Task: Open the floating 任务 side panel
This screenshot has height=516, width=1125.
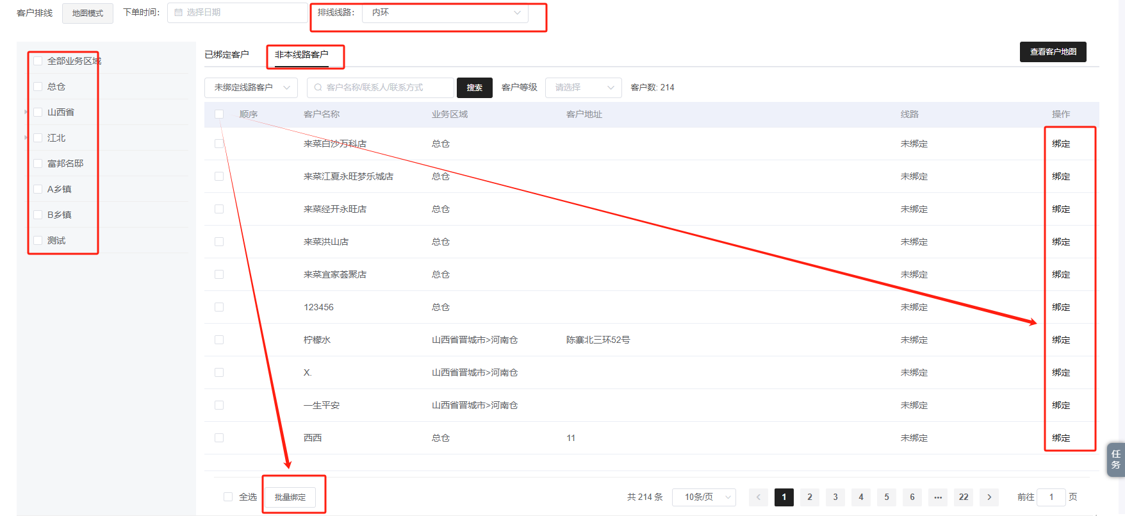Action: [x=1115, y=460]
